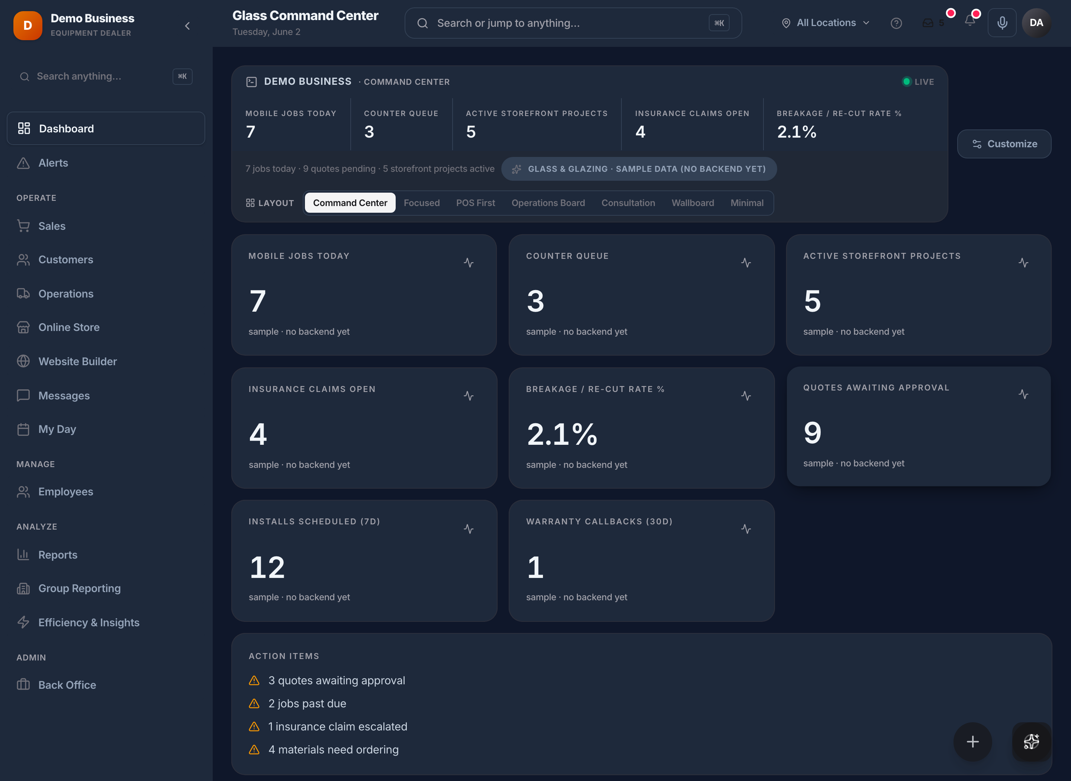Click the Mobile Jobs Today activity icon
1071x781 pixels.
[x=469, y=263]
